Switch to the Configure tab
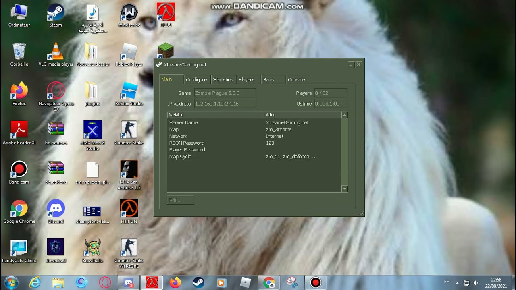 (x=196, y=80)
